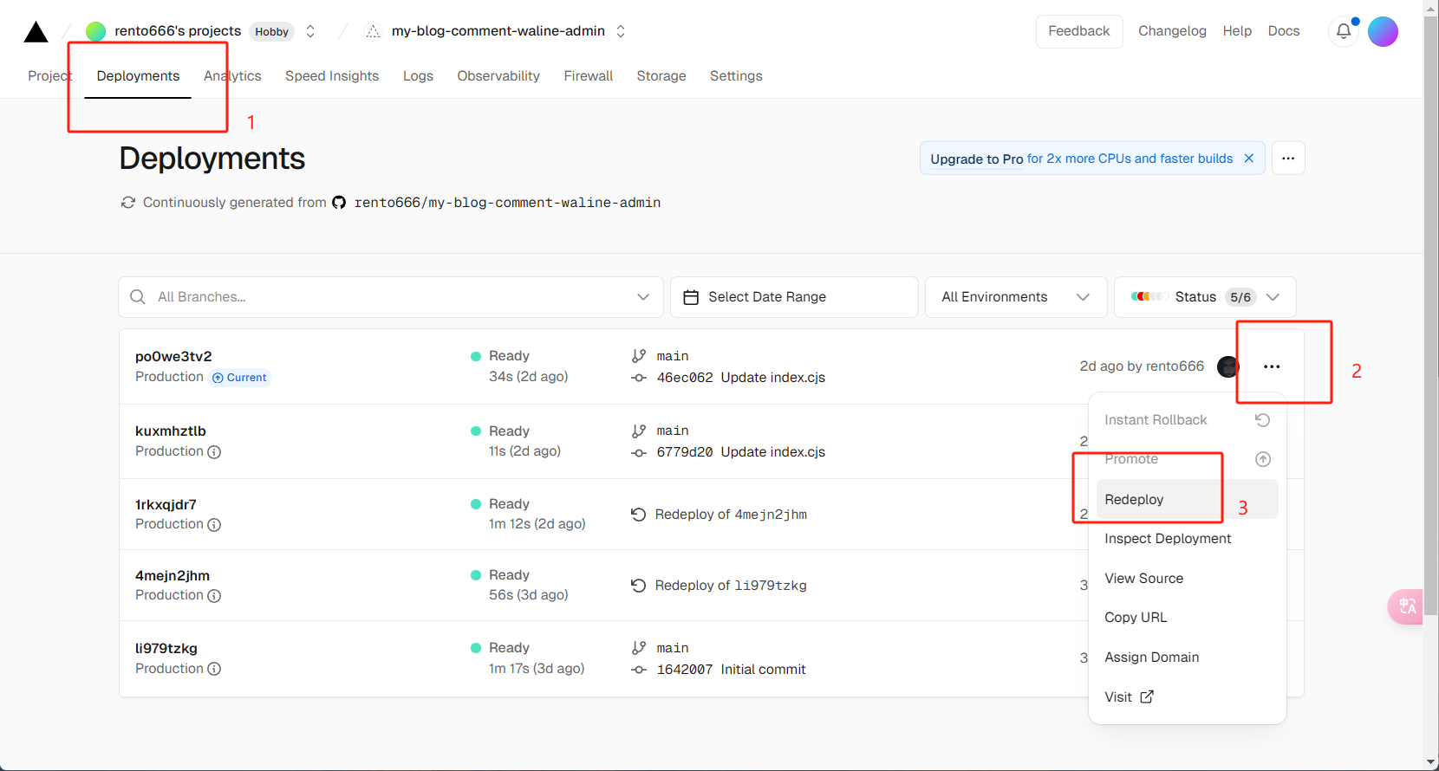This screenshot has width=1439, height=771.
Task: Click the branch icon beside main on po0we3tv2
Action: 639,356
